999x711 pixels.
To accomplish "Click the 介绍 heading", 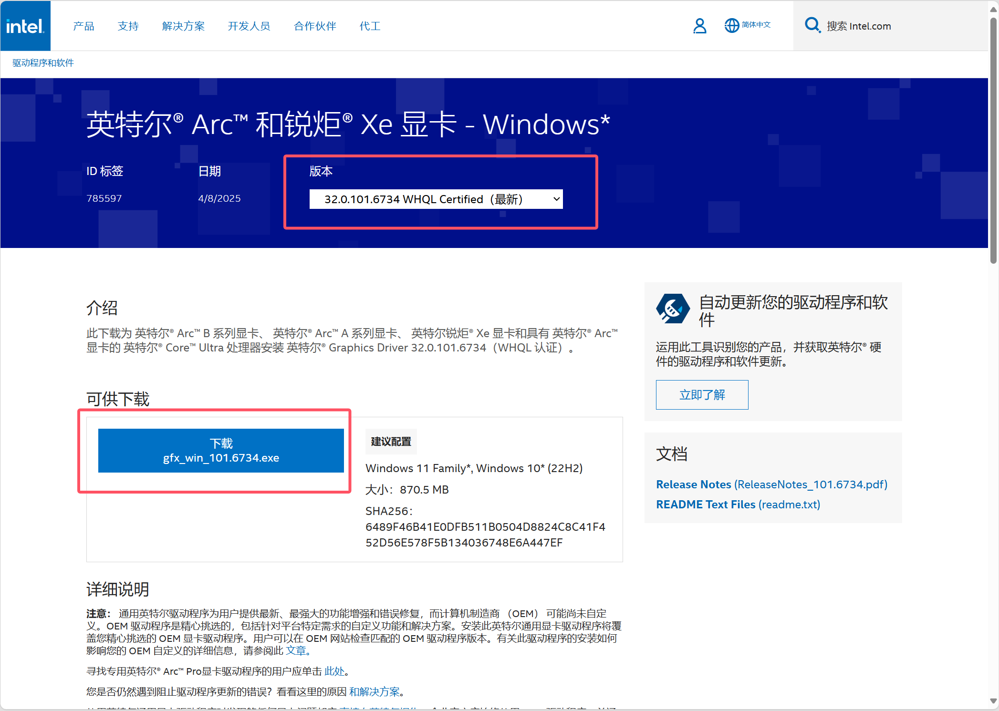I will click(x=102, y=308).
